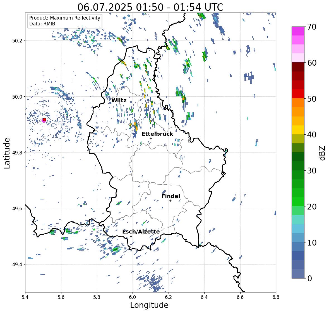Click the yellow colorbar segment above 40
The image size is (329, 312).
298,130
